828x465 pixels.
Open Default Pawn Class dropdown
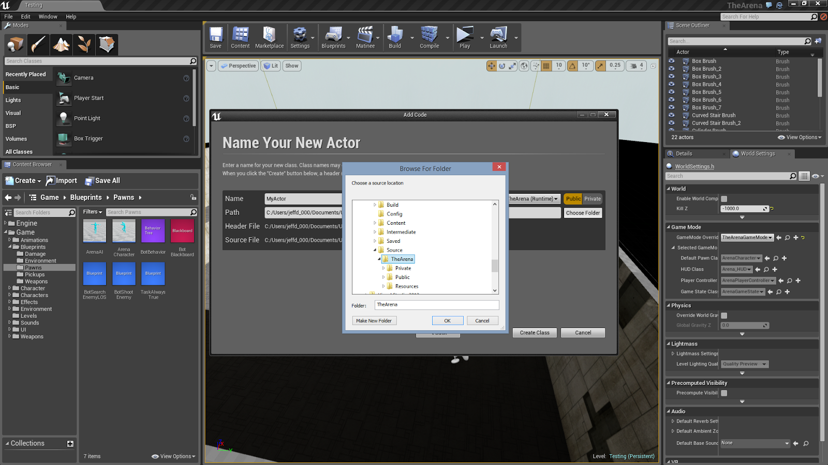[742, 258]
